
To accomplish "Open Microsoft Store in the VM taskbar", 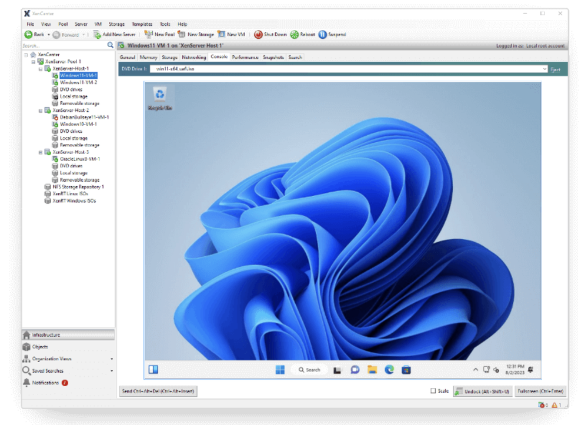I will coord(406,370).
